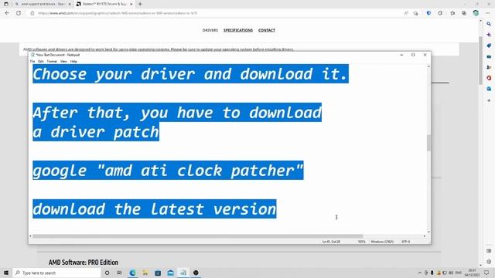Open Notepad View menu
The image size is (495, 278).
[63, 61]
